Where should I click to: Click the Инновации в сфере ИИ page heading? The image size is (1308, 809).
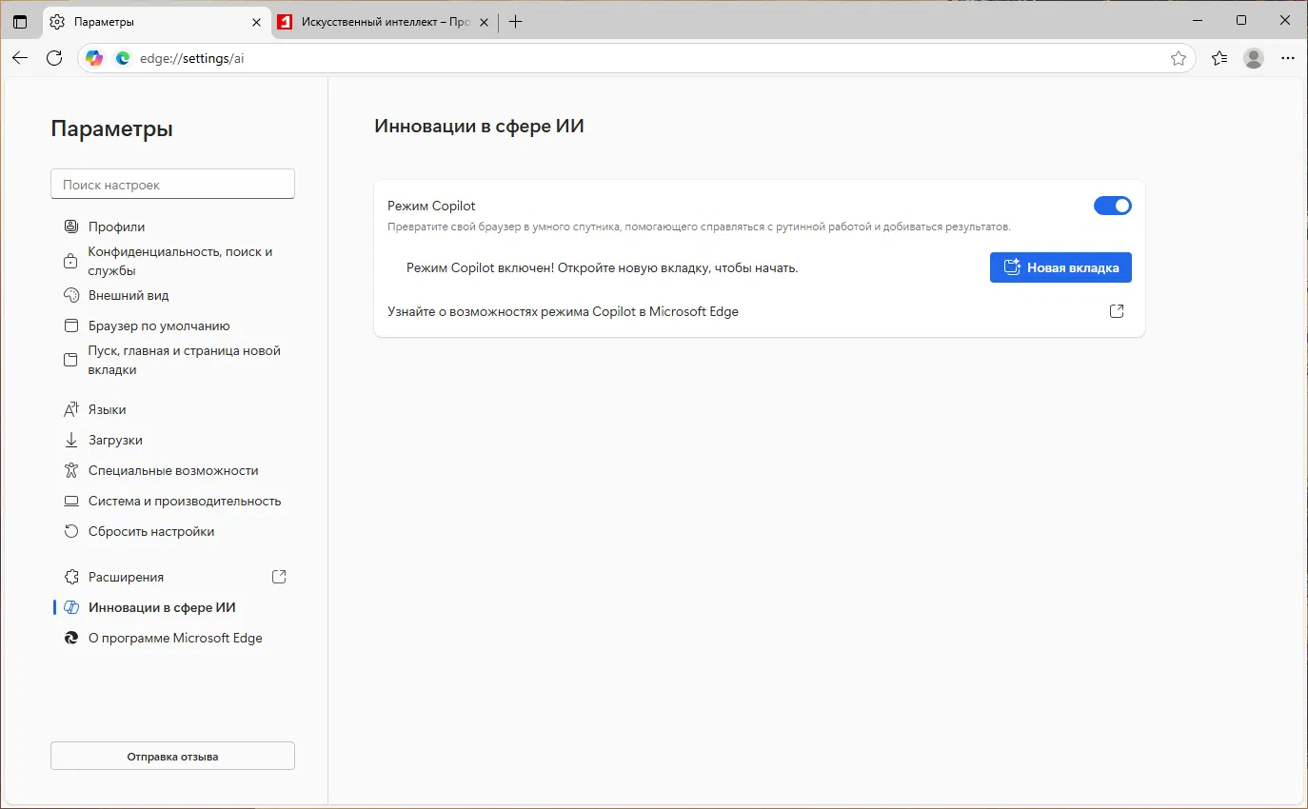(479, 126)
